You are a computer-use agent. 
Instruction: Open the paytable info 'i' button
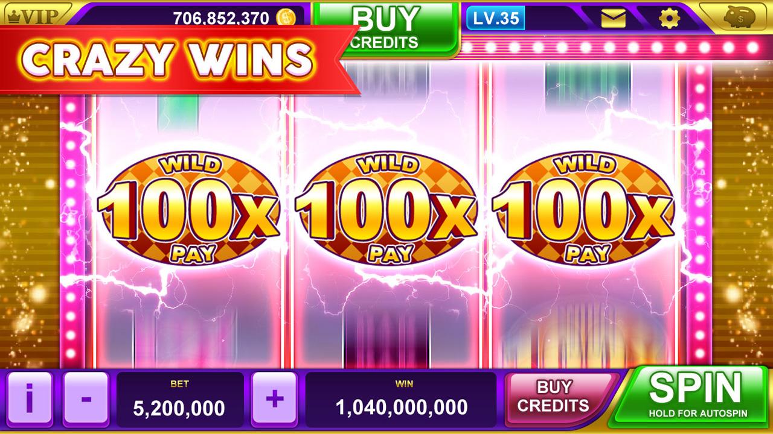[x=30, y=398]
